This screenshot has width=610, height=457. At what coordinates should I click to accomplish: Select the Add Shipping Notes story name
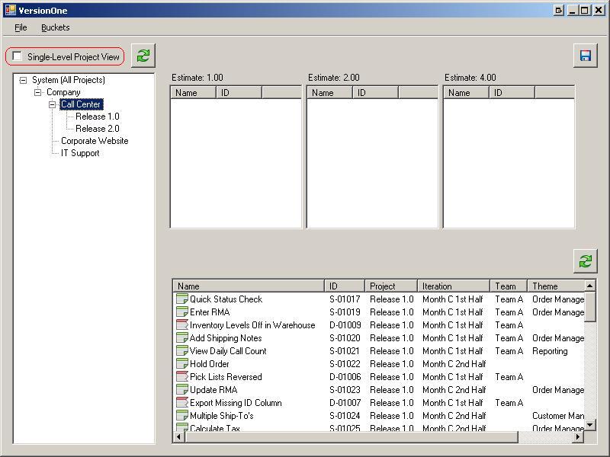[226, 338]
